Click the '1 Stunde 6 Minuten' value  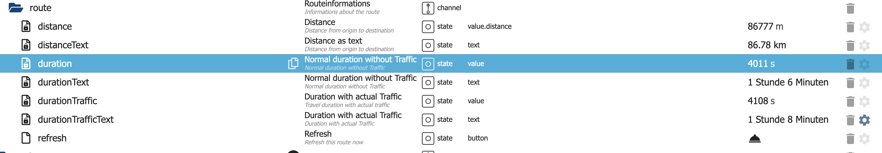[788, 82]
